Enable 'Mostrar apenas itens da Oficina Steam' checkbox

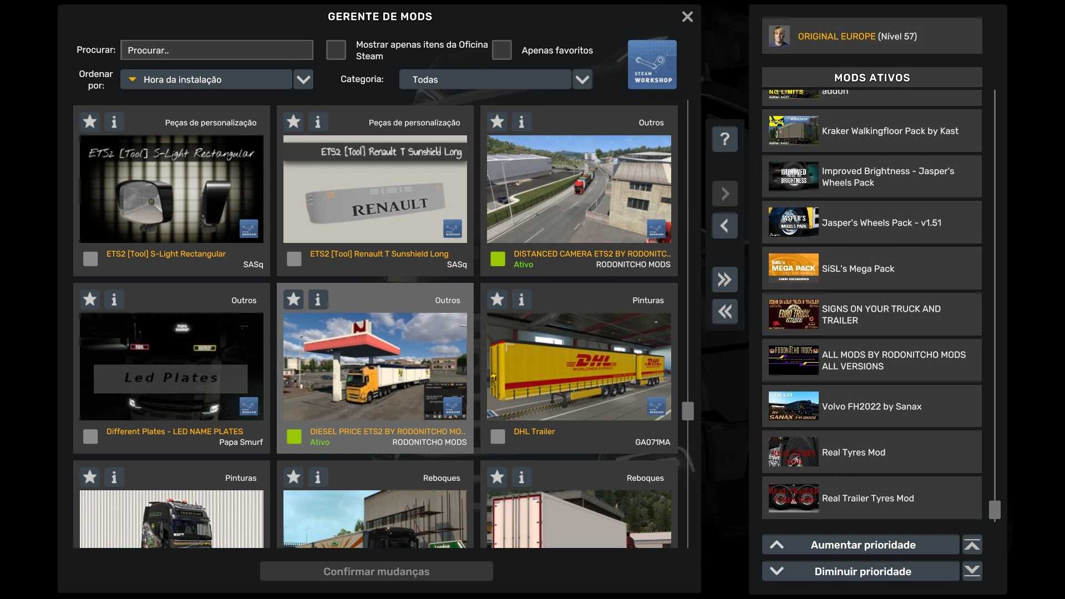[336, 50]
